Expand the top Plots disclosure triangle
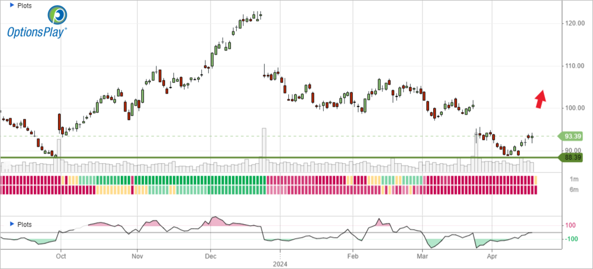This screenshot has height=269, width=593. coord(12,6)
